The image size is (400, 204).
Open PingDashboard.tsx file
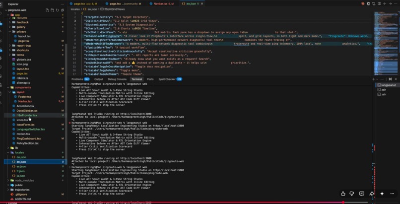(x=29, y=138)
